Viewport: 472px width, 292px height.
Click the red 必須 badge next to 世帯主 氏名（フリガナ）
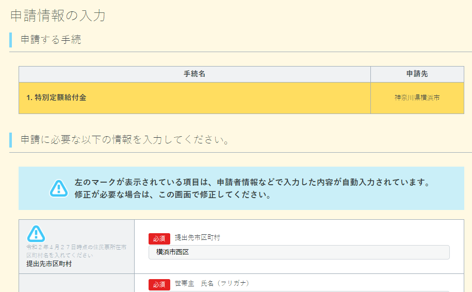159,284
